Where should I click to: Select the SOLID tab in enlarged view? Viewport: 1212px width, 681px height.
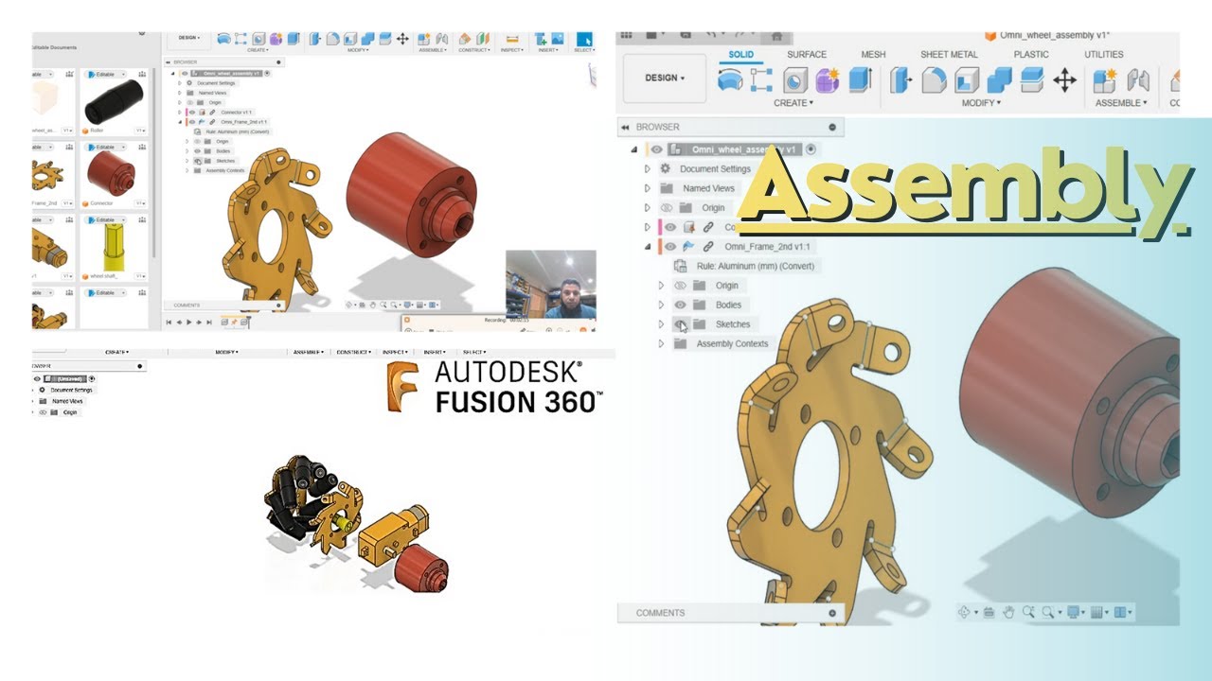pyautogui.click(x=741, y=54)
